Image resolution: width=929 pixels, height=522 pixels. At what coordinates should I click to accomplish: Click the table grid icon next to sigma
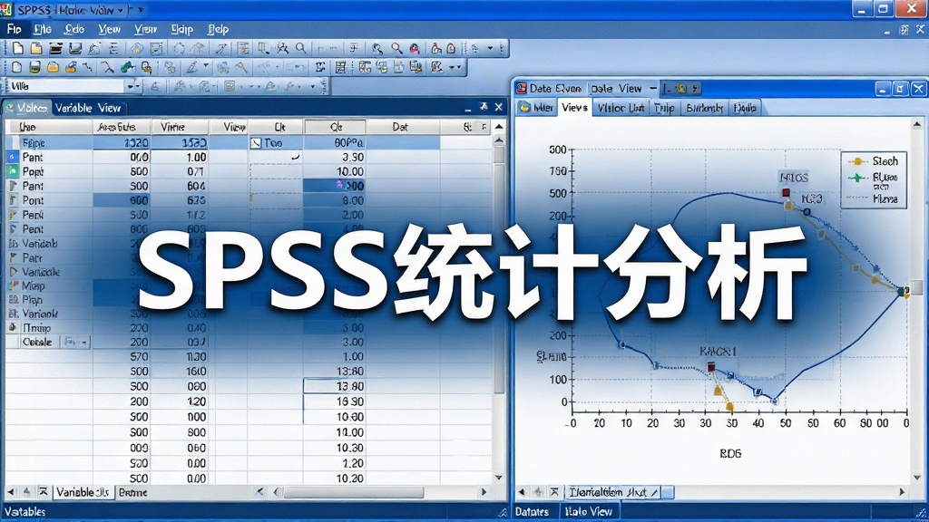pyautogui.click(x=341, y=67)
